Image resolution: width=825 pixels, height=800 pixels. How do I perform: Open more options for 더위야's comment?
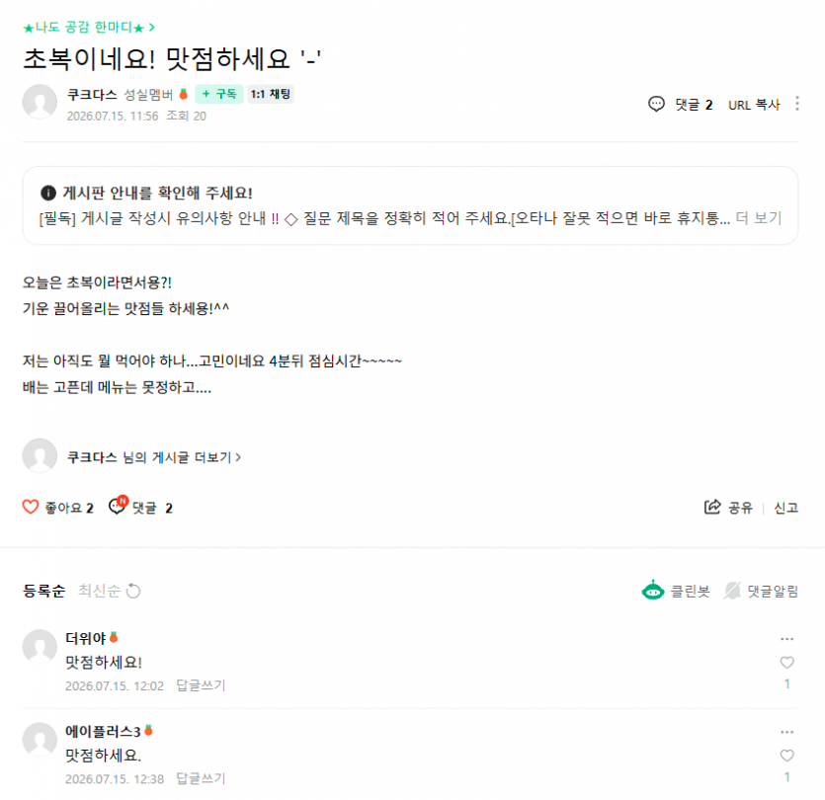tap(786, 639)
